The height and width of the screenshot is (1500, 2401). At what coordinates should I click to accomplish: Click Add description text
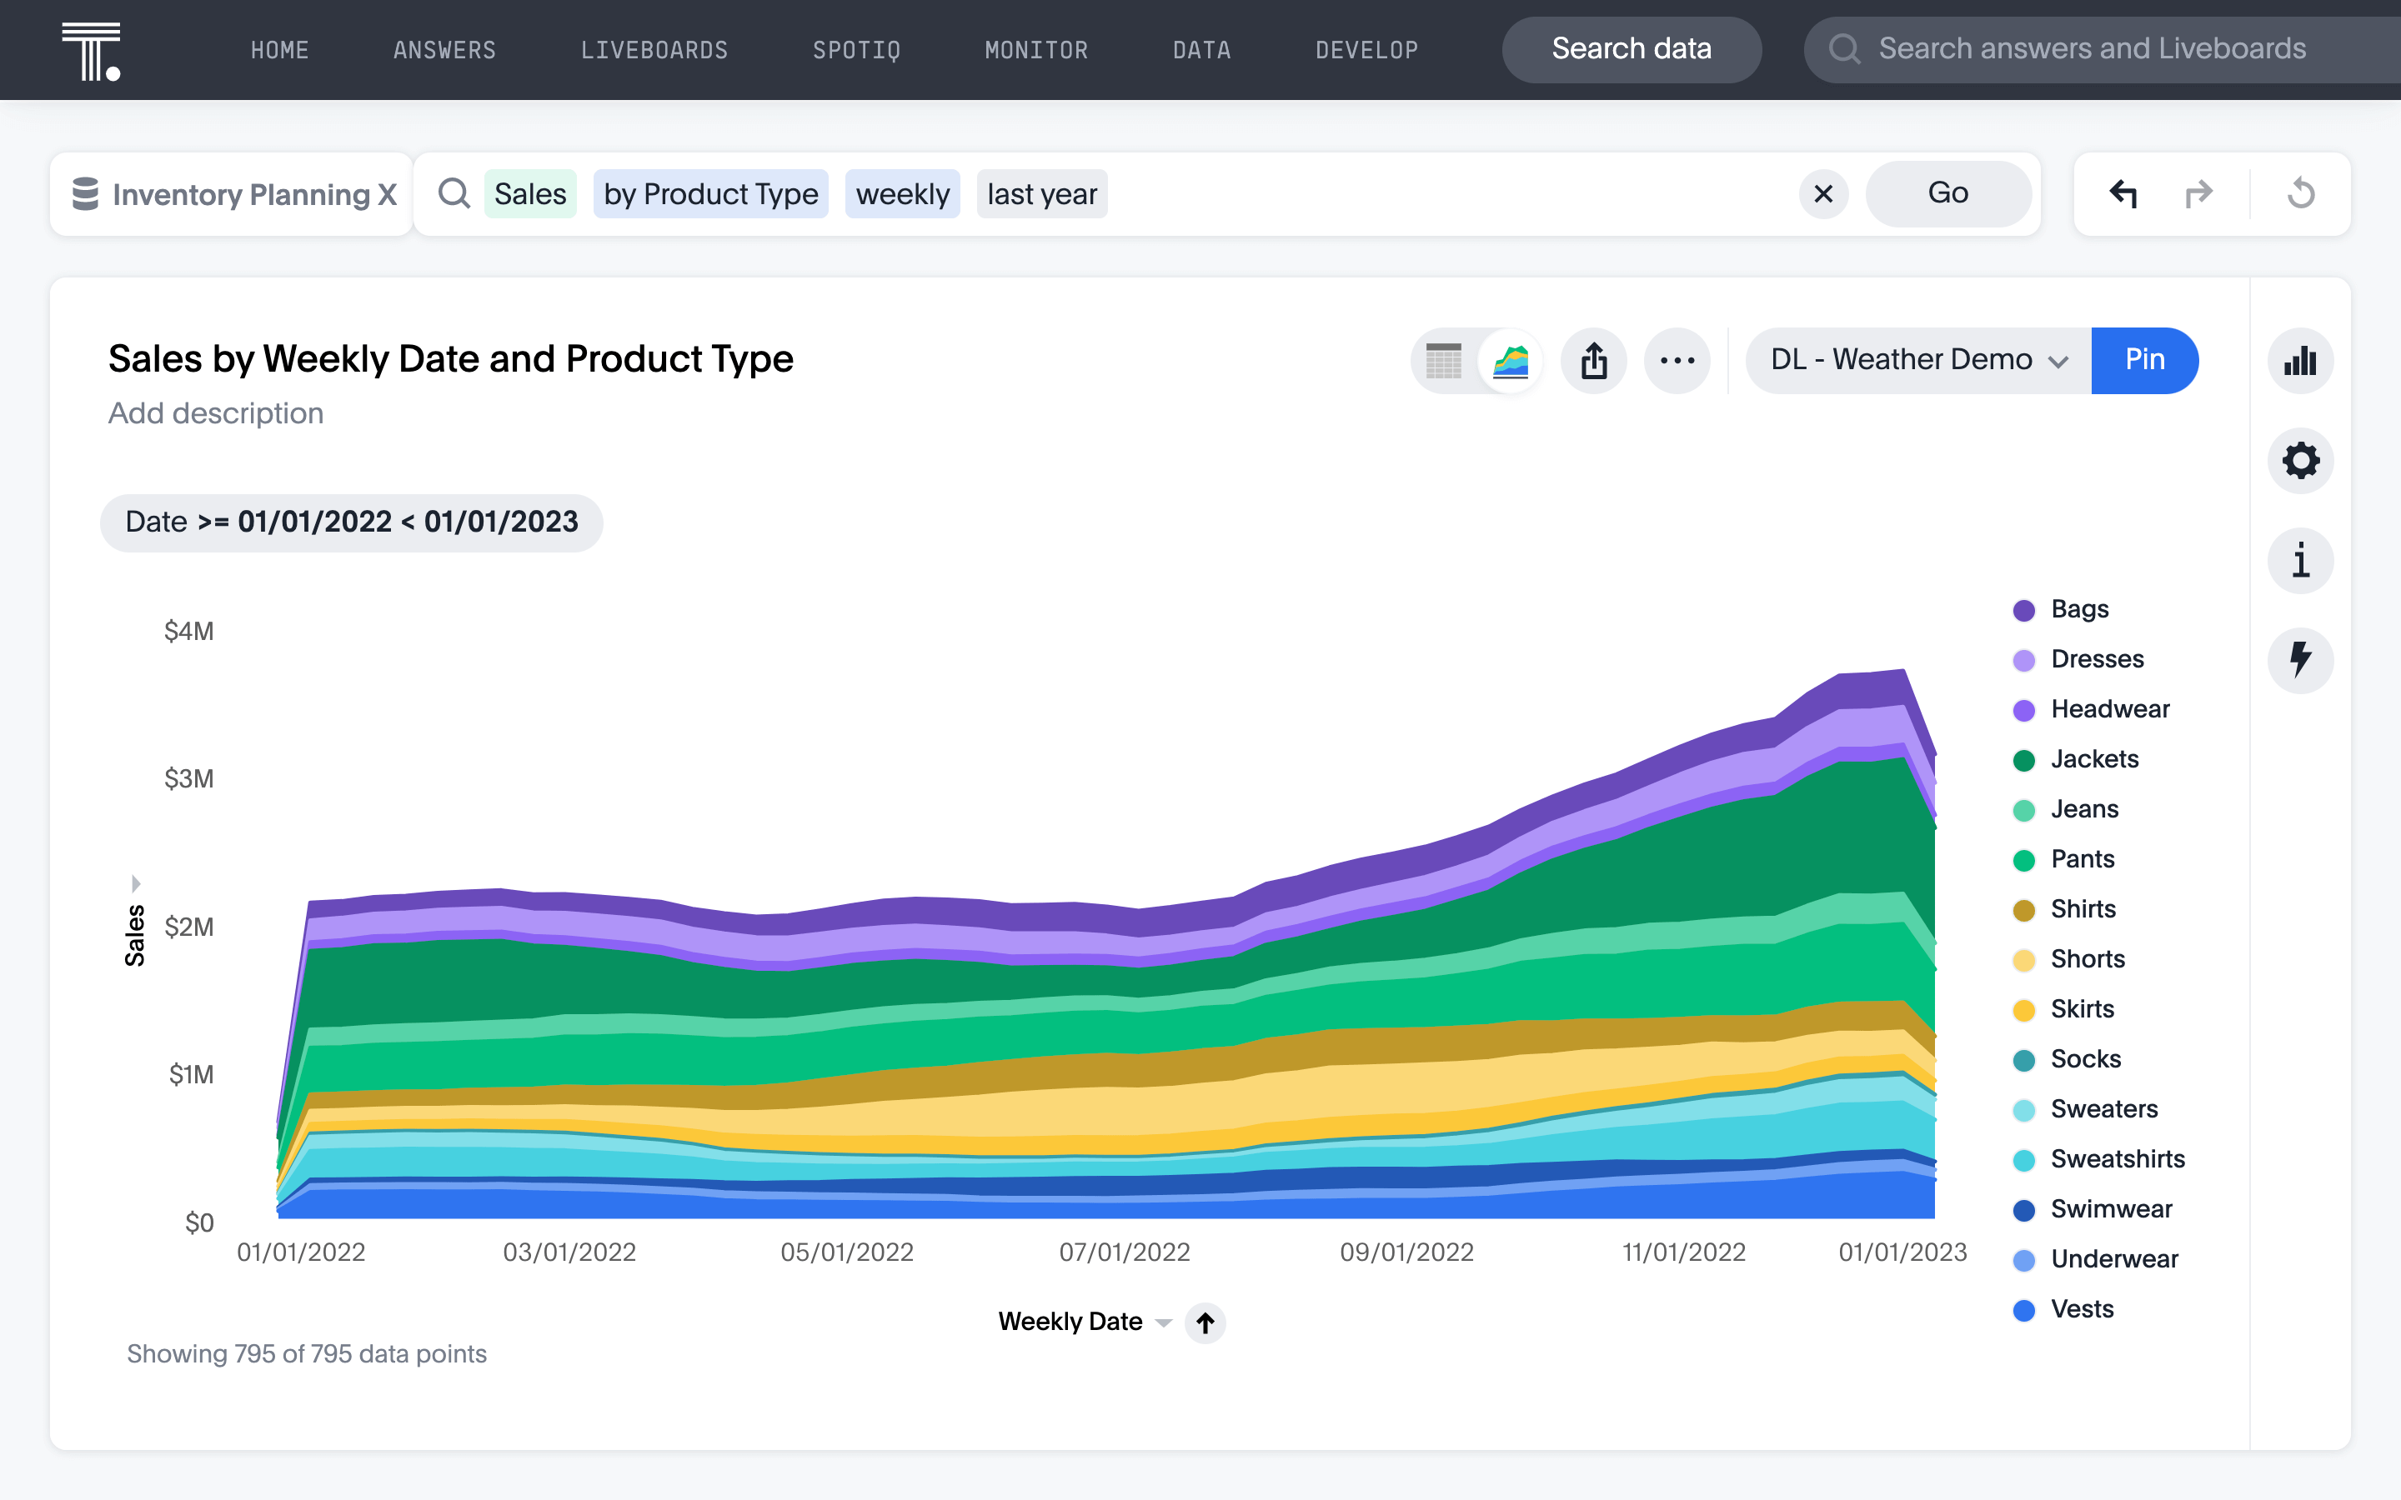215,412
